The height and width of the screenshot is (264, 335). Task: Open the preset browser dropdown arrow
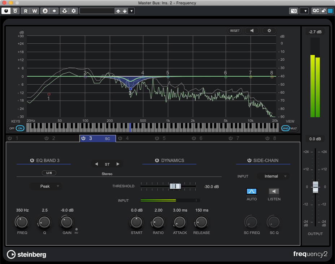point(132,11)
